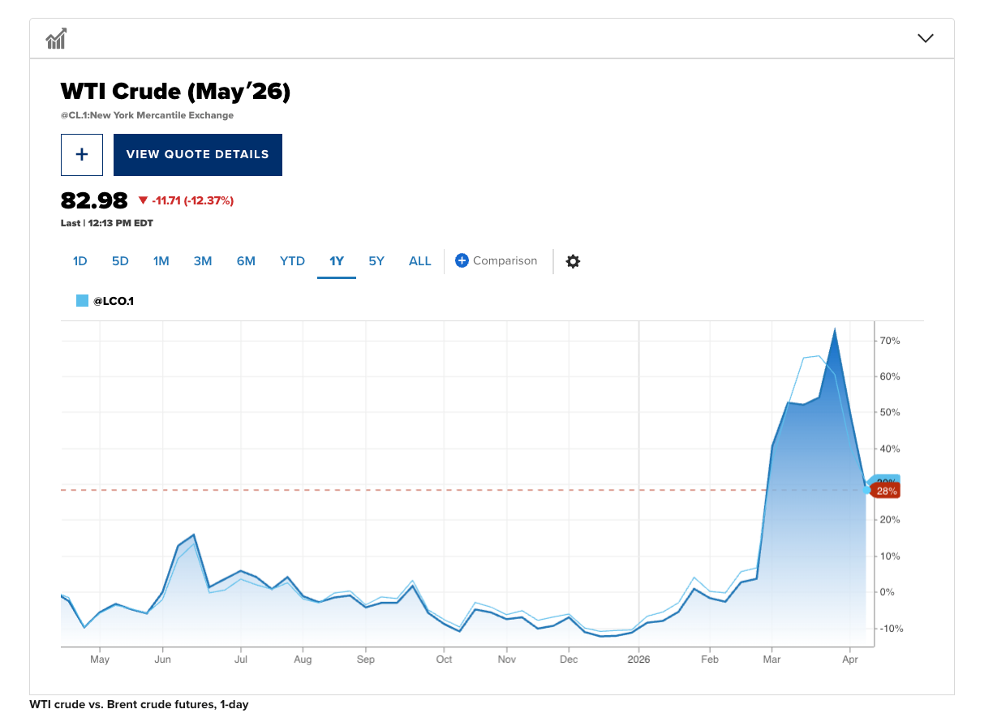
Task: Show year-to-date YTD range
Action: point(292,261)
